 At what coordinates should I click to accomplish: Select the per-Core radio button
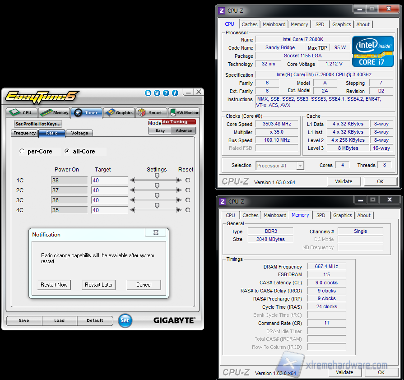click(x=22, y=152)
